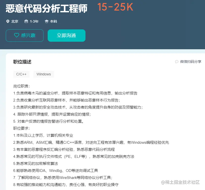The width and height of the screenshot is (205, 190).
Task: Click line 4. 跟踪外部开源情报
Action: point(52,114)
